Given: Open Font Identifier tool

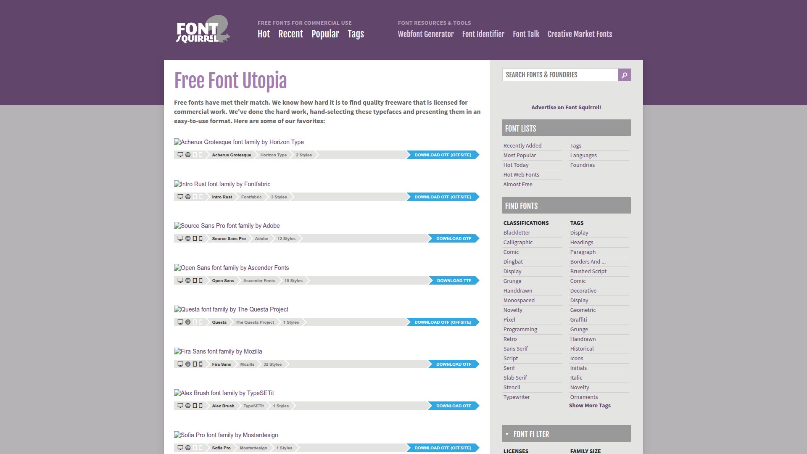Looking at the screenshot, I should pyautogui.click(x=483, y=34).
